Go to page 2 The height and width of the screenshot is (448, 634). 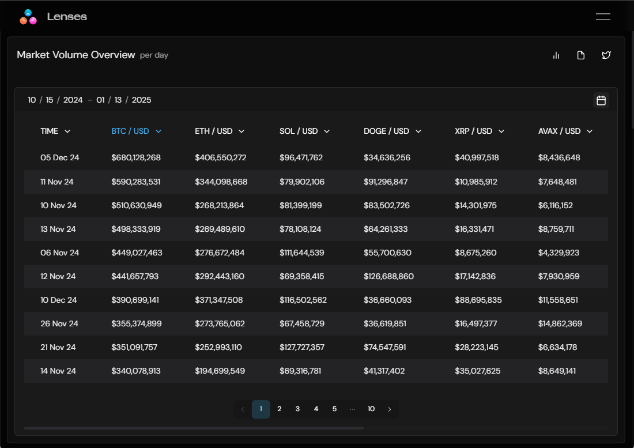point(279,409)
